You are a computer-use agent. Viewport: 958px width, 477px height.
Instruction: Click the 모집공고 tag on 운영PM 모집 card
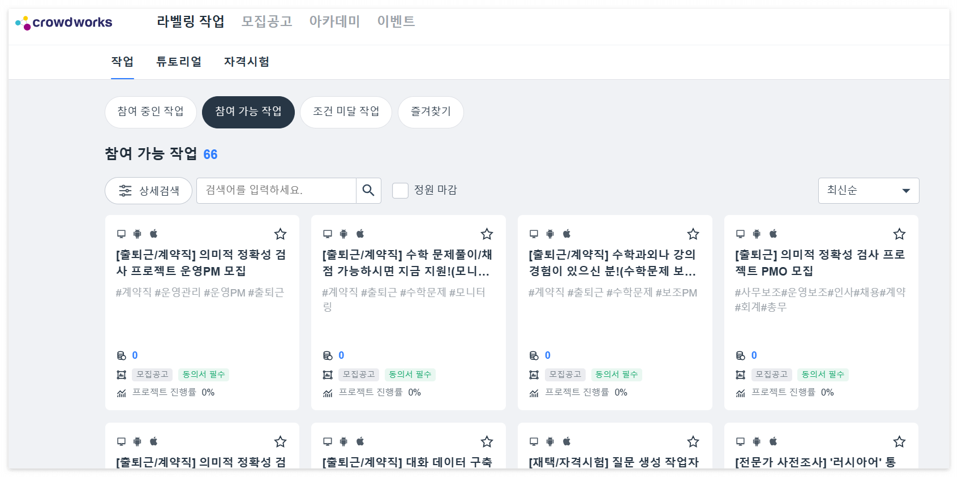pyautogui.click(x=152, y=375)
